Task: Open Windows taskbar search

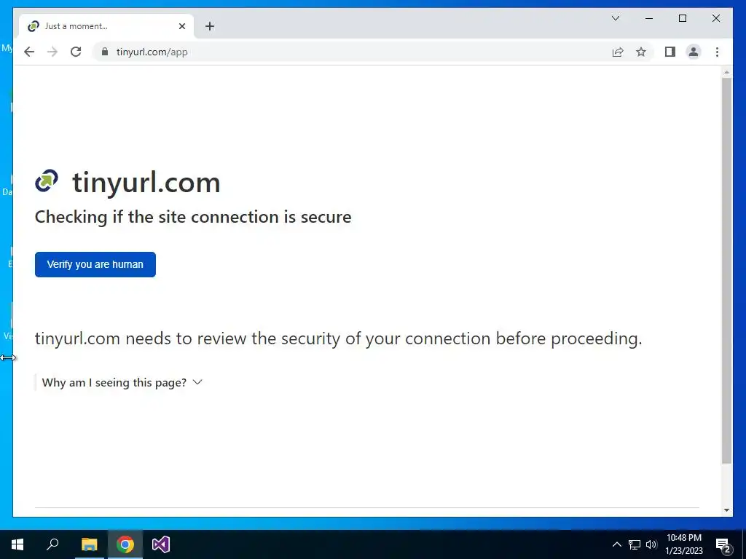Action: point(52,544)
